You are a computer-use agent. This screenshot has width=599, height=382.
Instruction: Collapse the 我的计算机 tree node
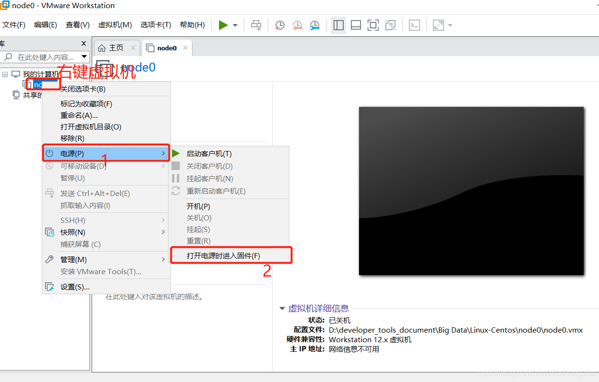pos(5,74)
